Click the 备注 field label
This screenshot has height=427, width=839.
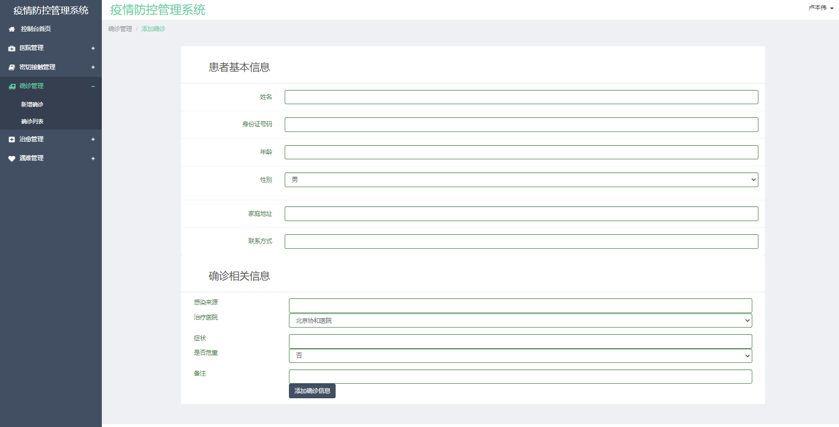[200, 373]
